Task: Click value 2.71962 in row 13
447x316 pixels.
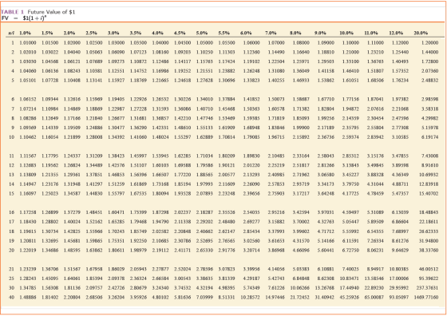Action: [x=301, y=175]
